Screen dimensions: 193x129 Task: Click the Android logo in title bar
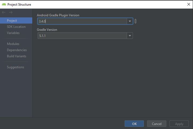click(4, 4)
